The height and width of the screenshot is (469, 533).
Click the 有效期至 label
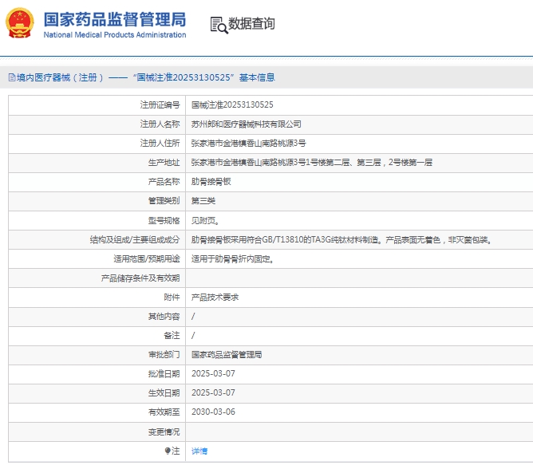[x=164, y=412]
